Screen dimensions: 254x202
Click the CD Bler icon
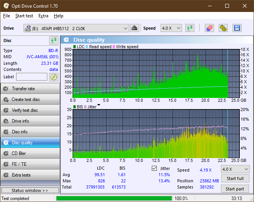coord(6,153)
